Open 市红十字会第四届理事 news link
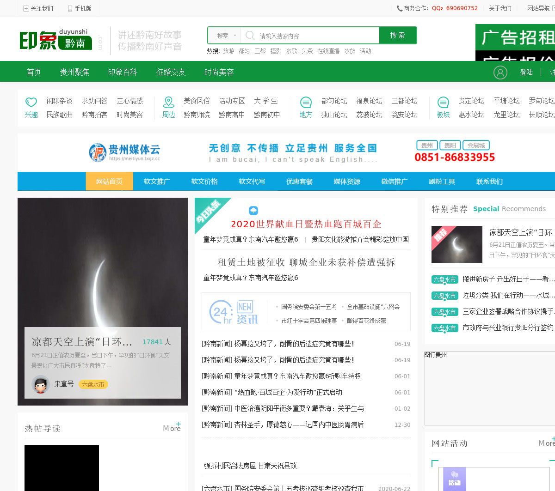 [309, 321]
